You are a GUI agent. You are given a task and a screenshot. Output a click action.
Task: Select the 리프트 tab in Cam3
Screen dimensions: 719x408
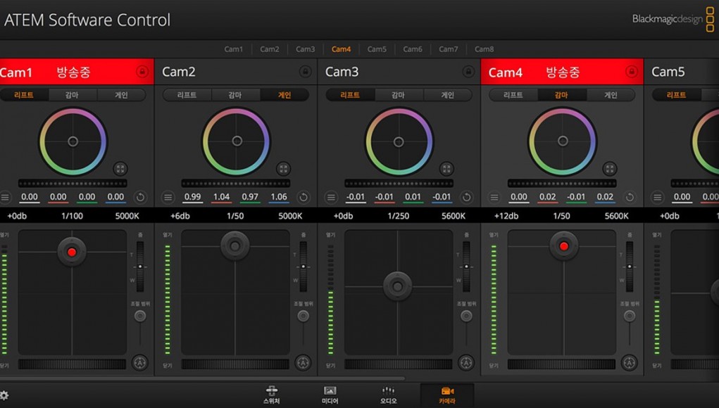click(350, 95)
